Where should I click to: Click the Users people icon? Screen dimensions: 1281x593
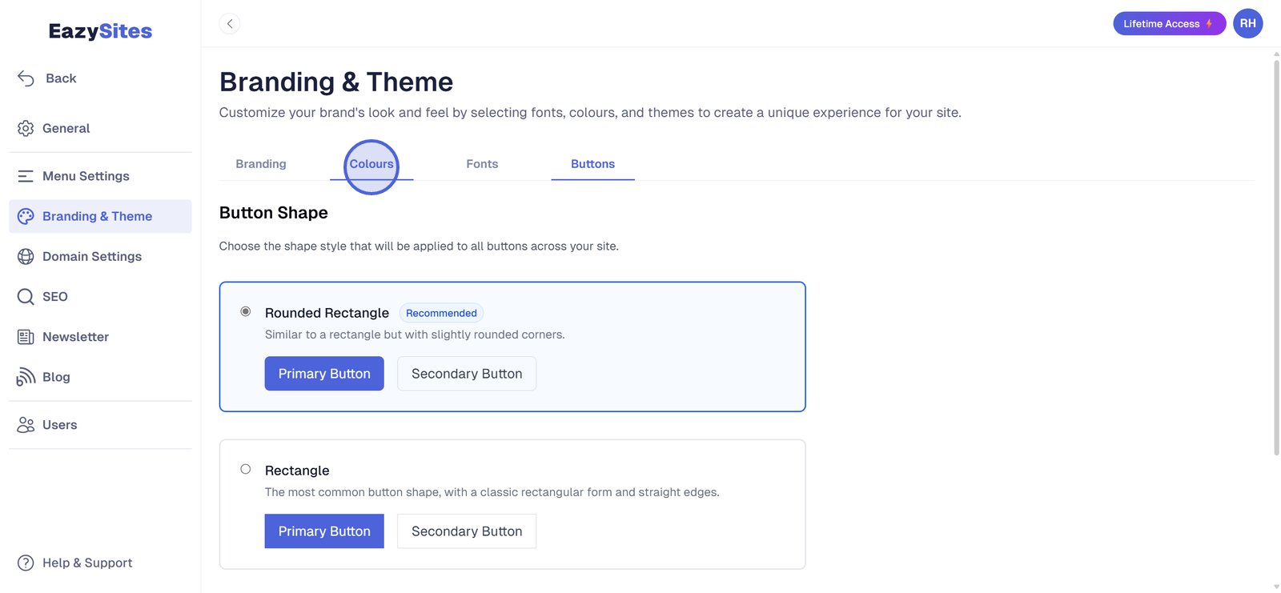26,425
